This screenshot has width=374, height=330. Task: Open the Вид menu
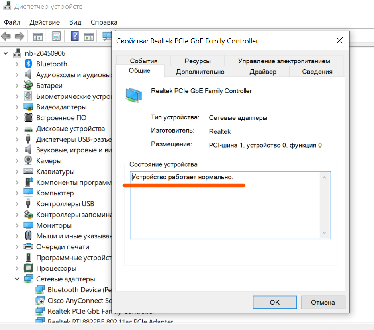click(75, 22)
